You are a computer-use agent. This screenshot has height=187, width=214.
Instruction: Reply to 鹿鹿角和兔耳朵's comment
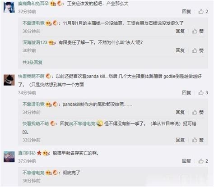(x=186, y=11)
